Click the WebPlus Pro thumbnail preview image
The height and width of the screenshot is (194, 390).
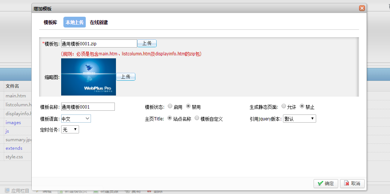pos(88,77)
